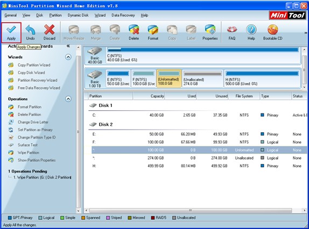Screen dimensions: 309x229
Task: Select the E: NTFS 50.0 GB block
Action: 118,78
